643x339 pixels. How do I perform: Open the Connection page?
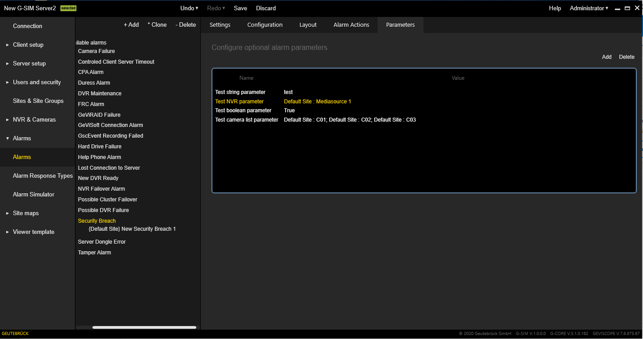click(27, 26)
